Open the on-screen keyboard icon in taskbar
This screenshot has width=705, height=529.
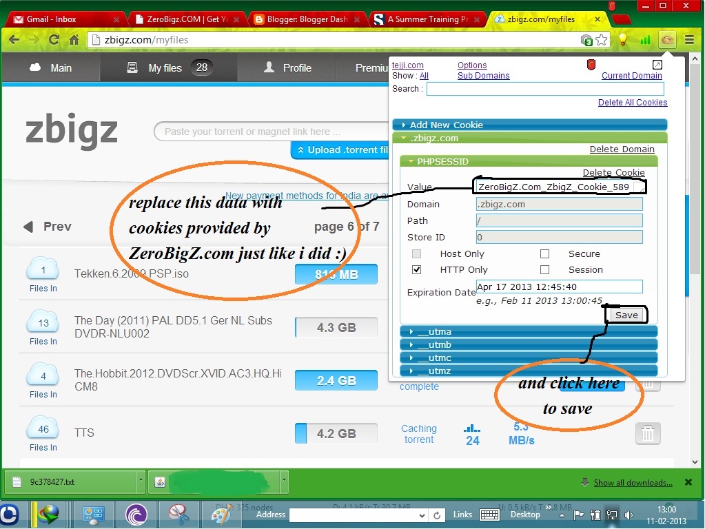coord(489,515)
